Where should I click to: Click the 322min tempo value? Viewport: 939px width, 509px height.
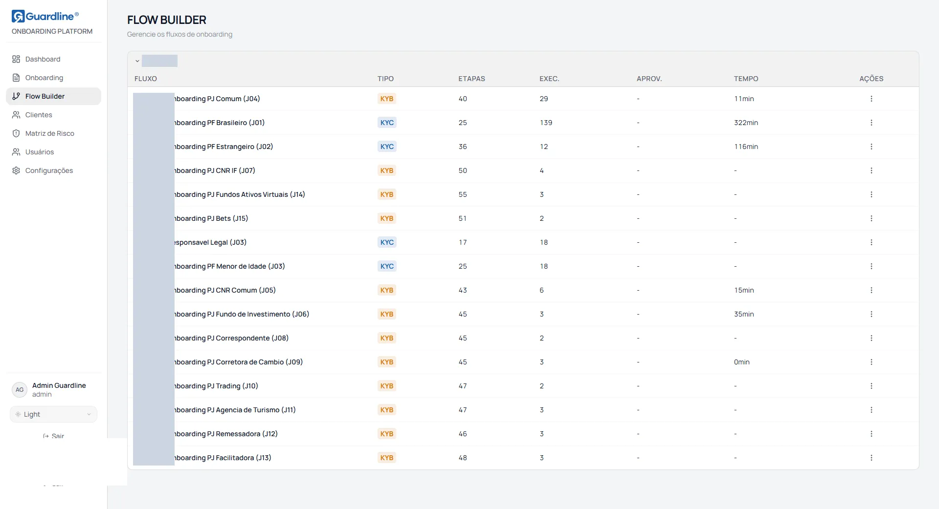coord(746,123)
